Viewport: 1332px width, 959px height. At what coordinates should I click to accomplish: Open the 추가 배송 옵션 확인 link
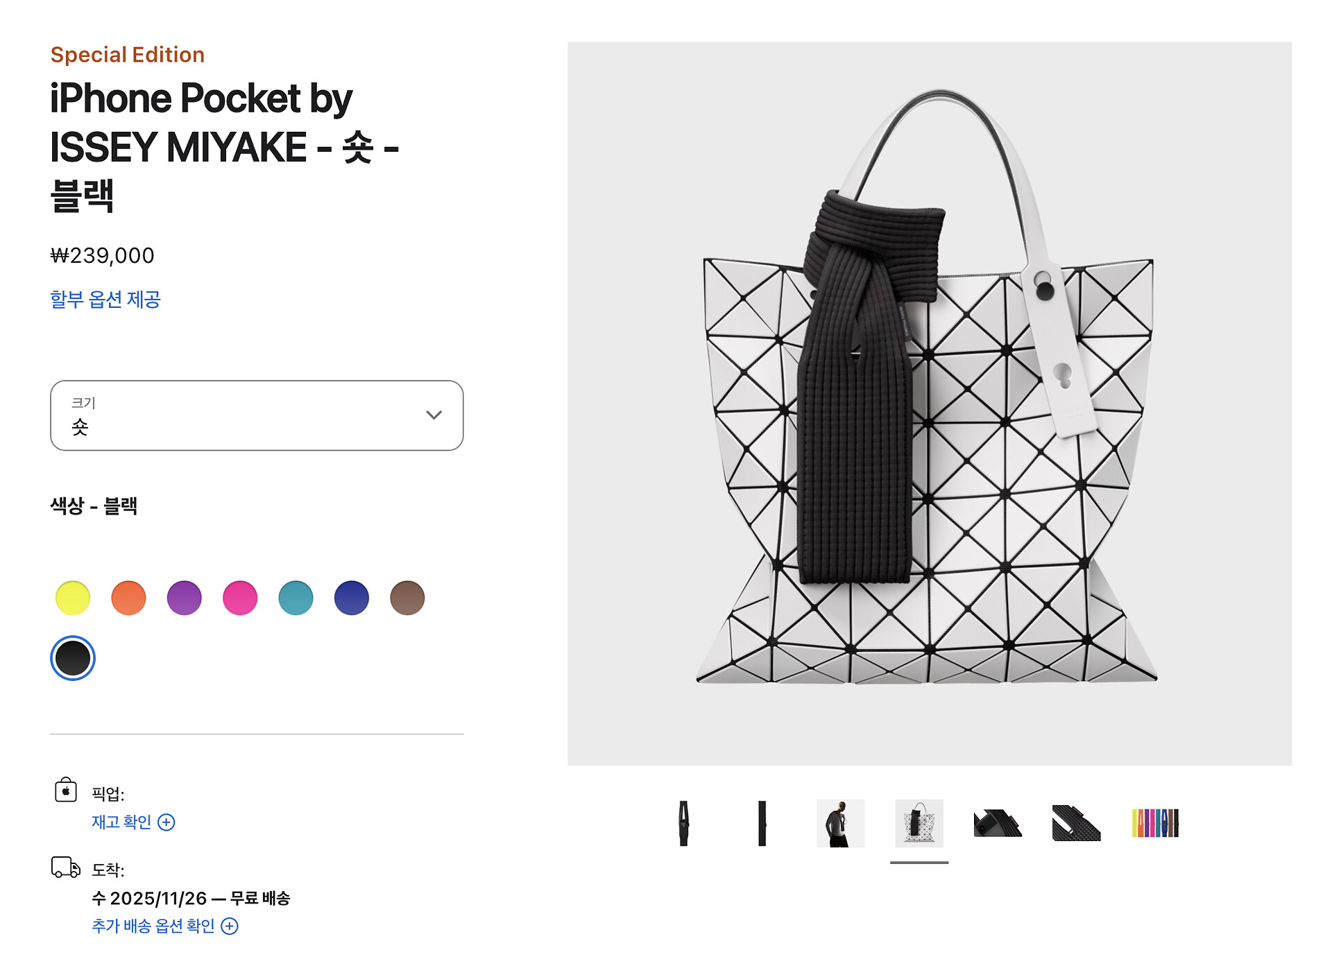(153, 926)
